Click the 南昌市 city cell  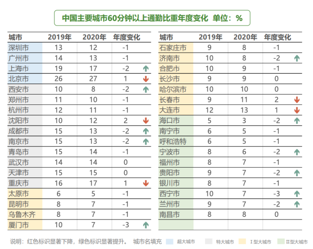[170, 215]
